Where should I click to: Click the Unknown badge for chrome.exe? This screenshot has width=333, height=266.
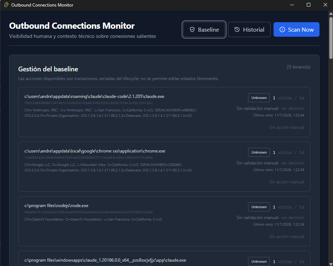click(x=259, y=152)
